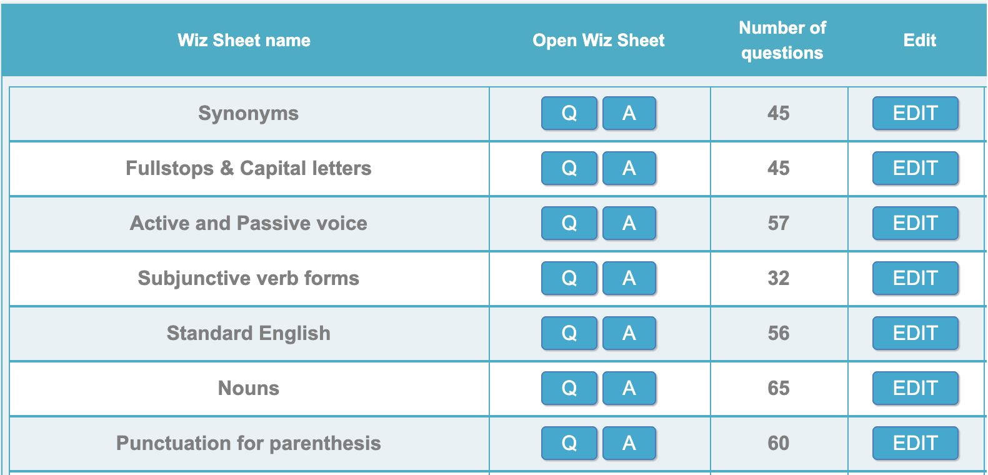Open the Nouns question sheet (Q)

tap(569, 388)
